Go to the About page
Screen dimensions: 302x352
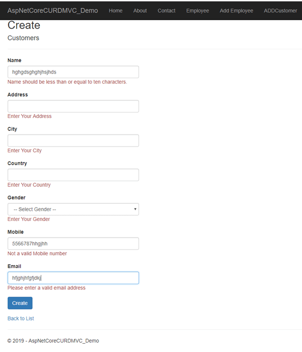pyautogui.click(x=140, y=10)
